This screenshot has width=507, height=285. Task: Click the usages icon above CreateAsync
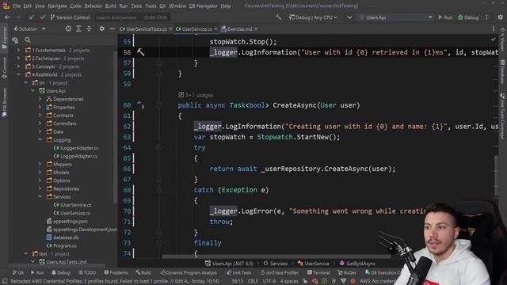point(181,95)
